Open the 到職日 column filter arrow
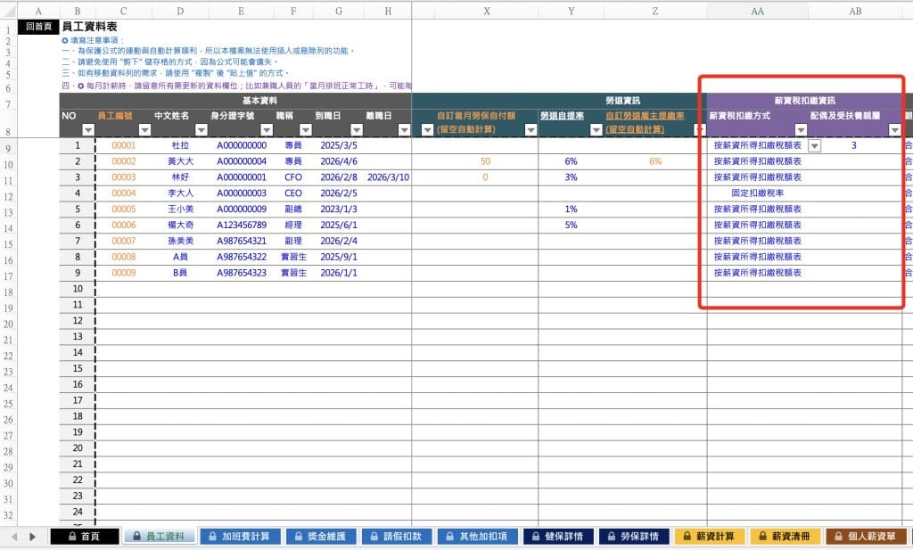 click(357, 130)
